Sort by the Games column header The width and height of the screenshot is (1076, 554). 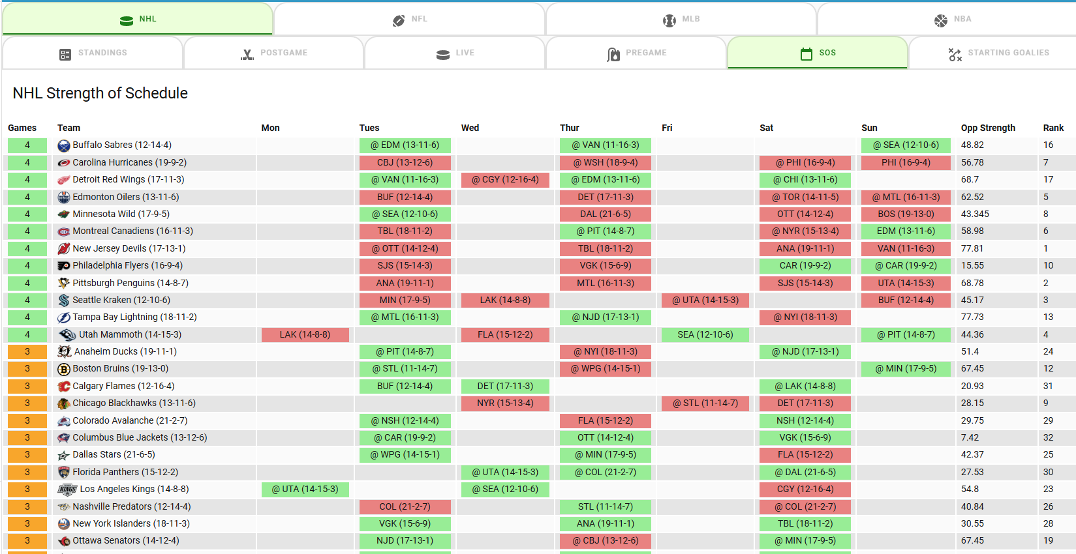[22, 128]
